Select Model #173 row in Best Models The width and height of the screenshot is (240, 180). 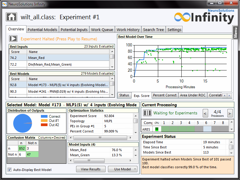(59, 85)
